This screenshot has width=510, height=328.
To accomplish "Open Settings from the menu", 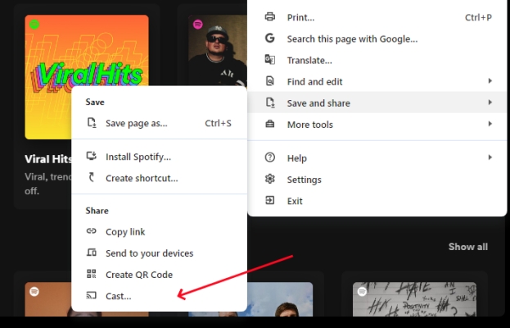I will click(x=377, y=180).
